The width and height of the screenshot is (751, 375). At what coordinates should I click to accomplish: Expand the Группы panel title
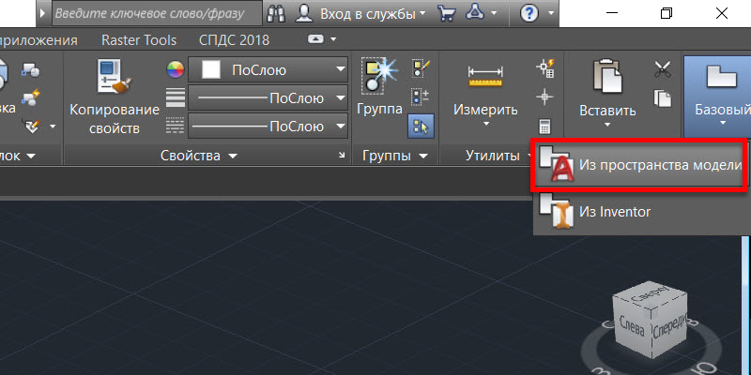click(x=395, y=156)
